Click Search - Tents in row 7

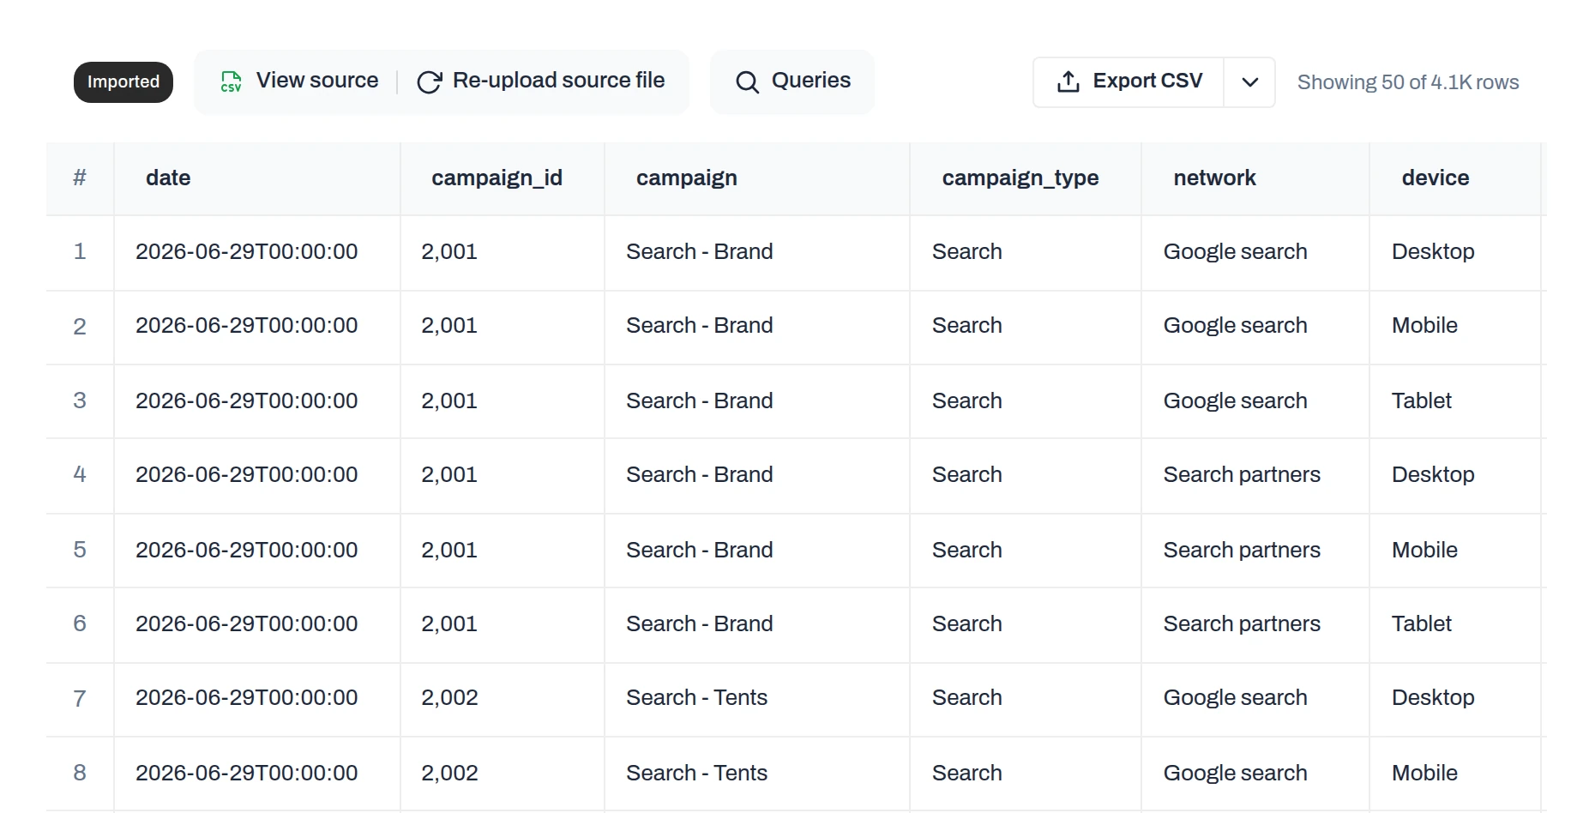coord(696,697)
